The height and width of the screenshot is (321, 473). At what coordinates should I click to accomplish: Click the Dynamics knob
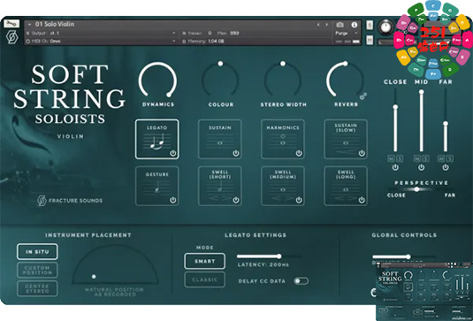click(157, 80)
